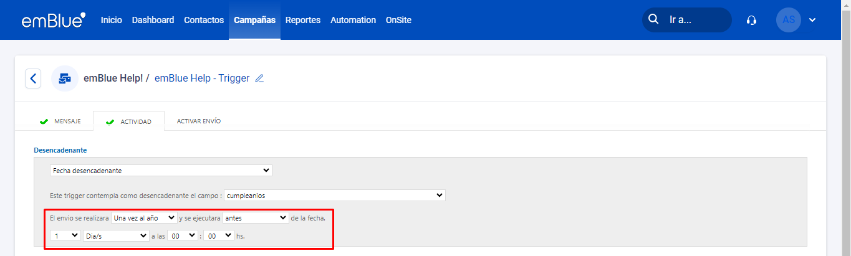Click the ACTIVIDAD tab green checkmark

(110, 121)
